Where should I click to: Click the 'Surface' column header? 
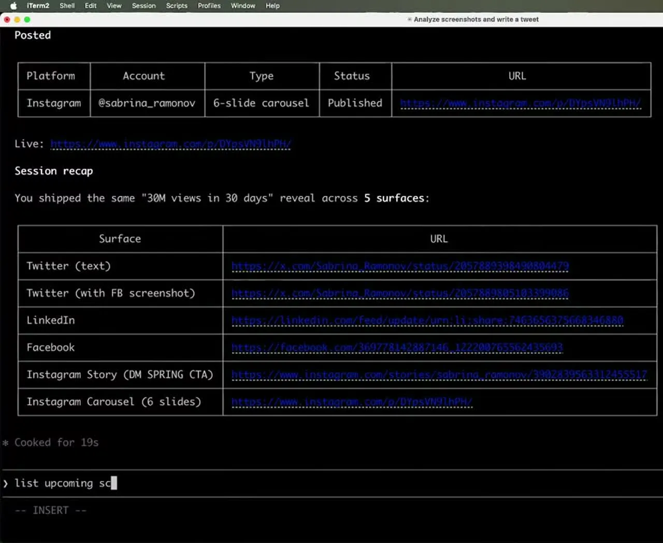[x=120, y=239]
